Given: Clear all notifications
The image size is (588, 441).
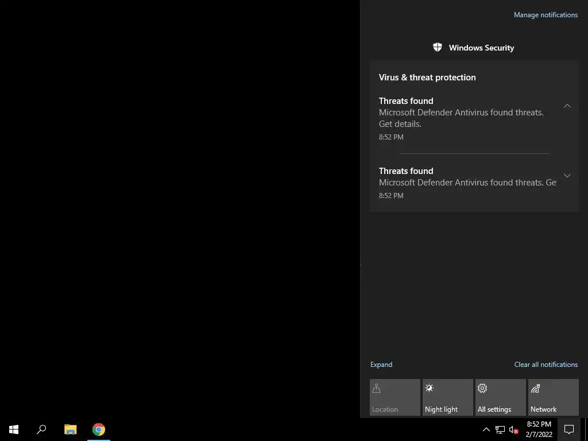Looking at the screenshot, I should coord(546,365).
